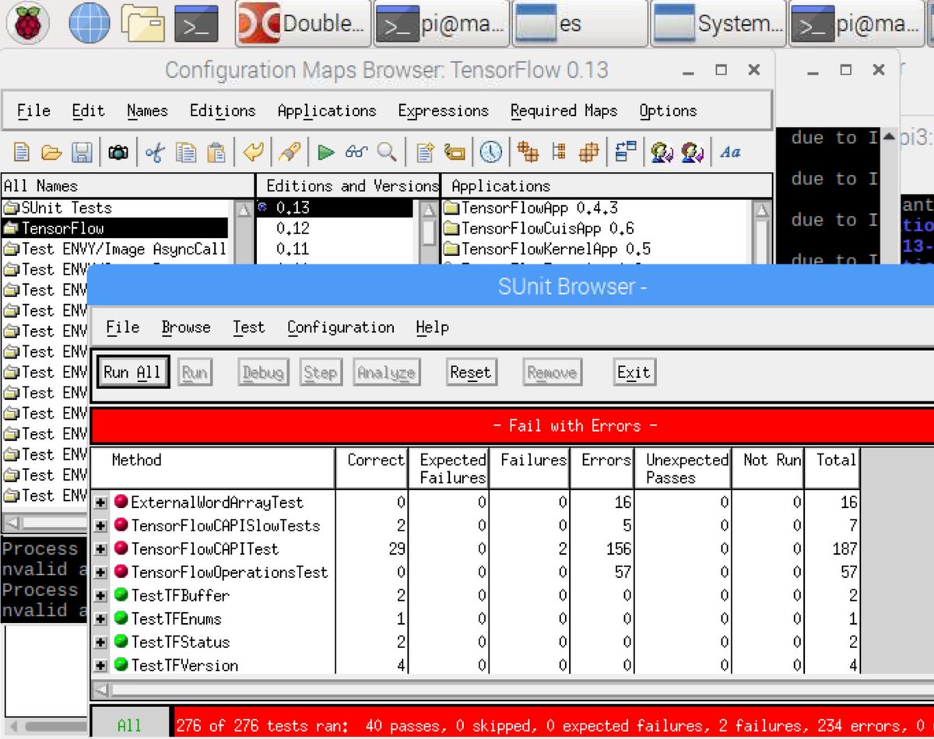
Task: Click the Debug button
Action: pos(262,372)
